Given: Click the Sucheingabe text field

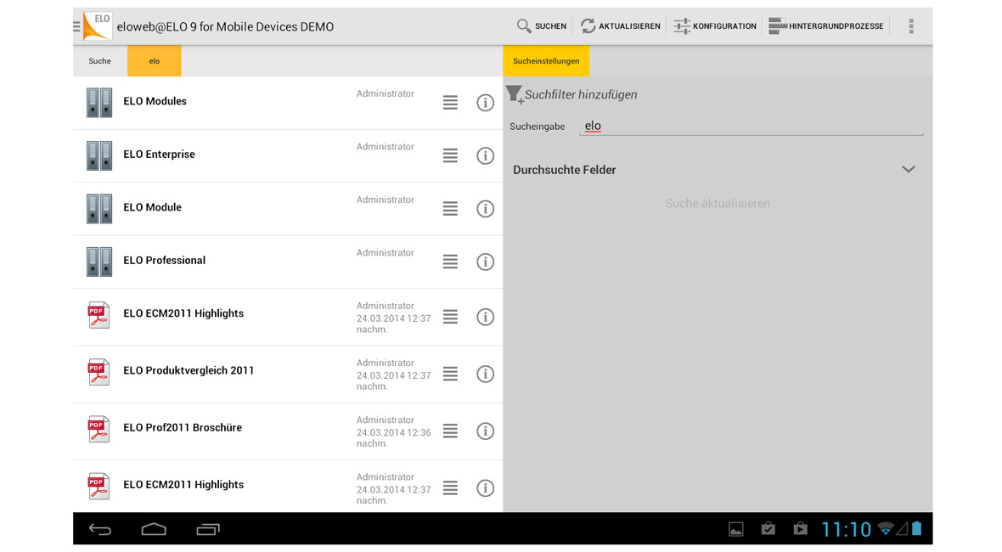Looking at the screenshot, I should 751,126.
